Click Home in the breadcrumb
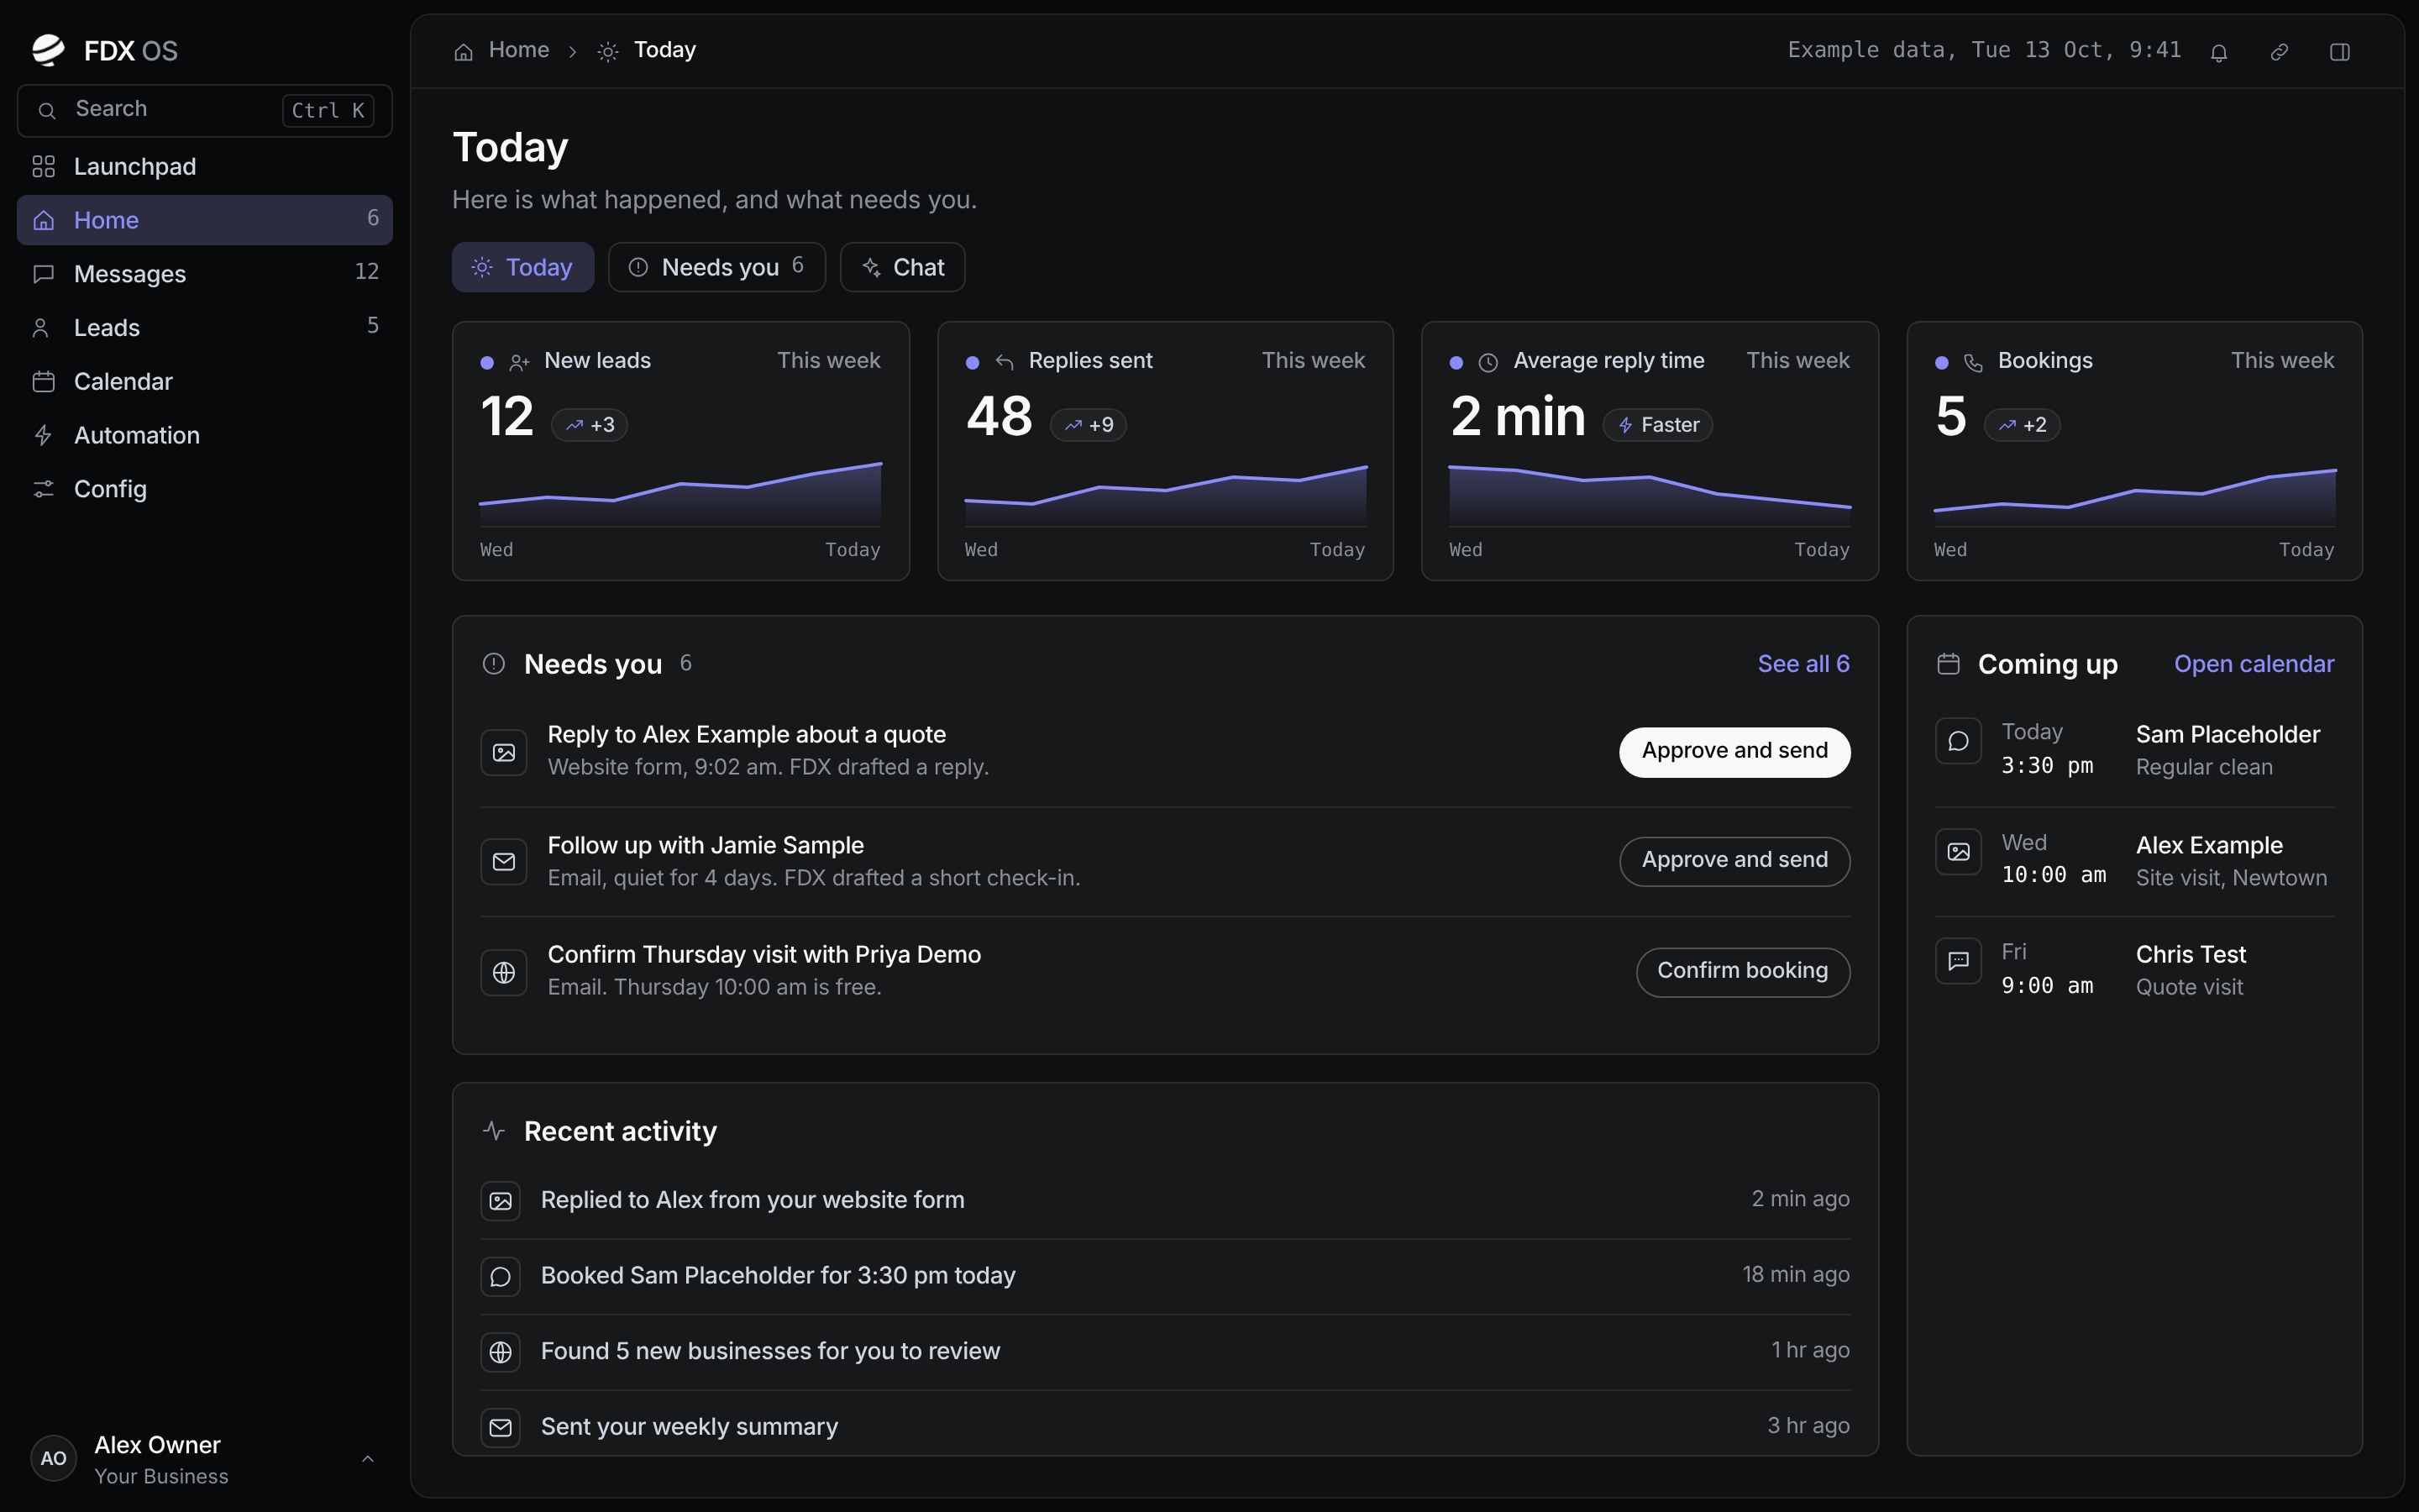Image resolution: width=2419 pixels, height=1512 pixels. [519, 50]
